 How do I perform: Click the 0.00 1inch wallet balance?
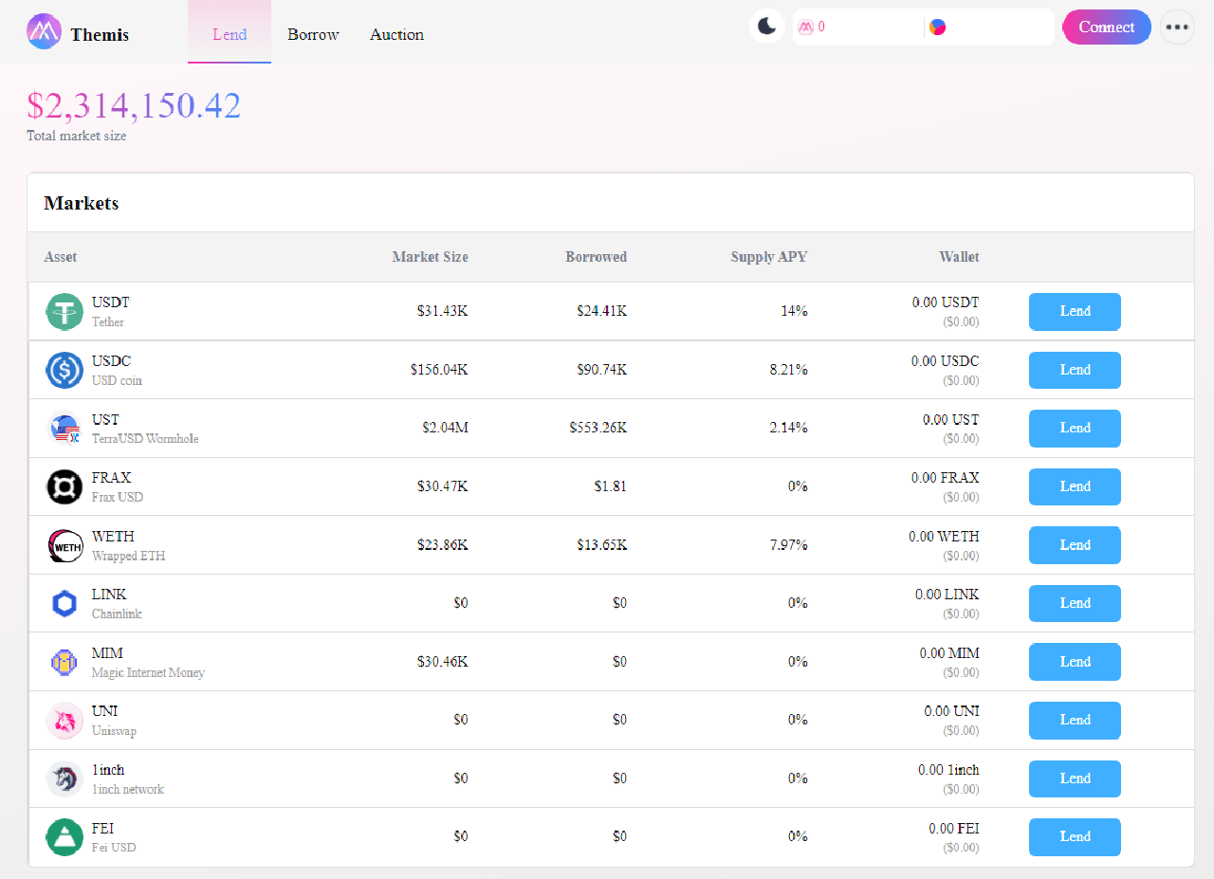[x=948, y=770]
